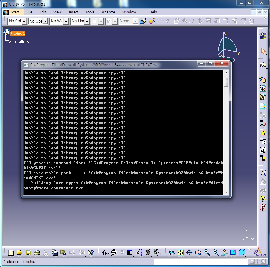Click the Formula f(x) icon
The height and width of the screenshot is (267, 270).
(105, 253)
